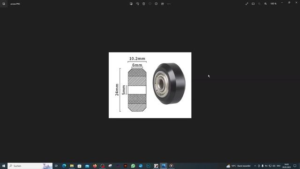This screenshot has width=300, height=169.
Task: Expand the hidden system tray icons
Action: pos(255,166)
